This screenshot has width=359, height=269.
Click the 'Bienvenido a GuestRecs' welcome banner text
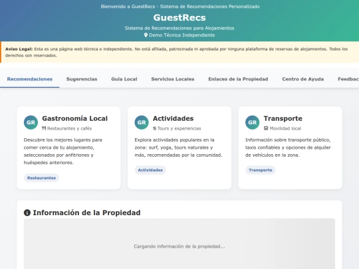180,7
